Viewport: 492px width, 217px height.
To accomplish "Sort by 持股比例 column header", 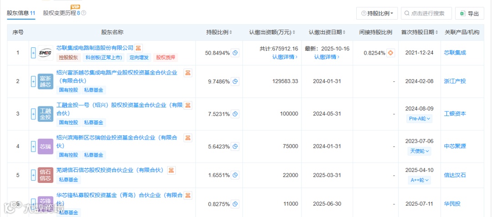I will point(219,32).
